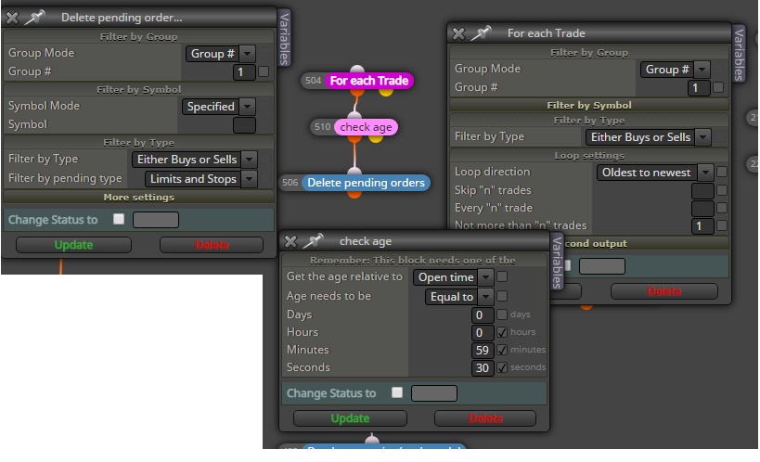Click the Days value field
This screenshot has height=462, width=760.
[x=483, y=315]
